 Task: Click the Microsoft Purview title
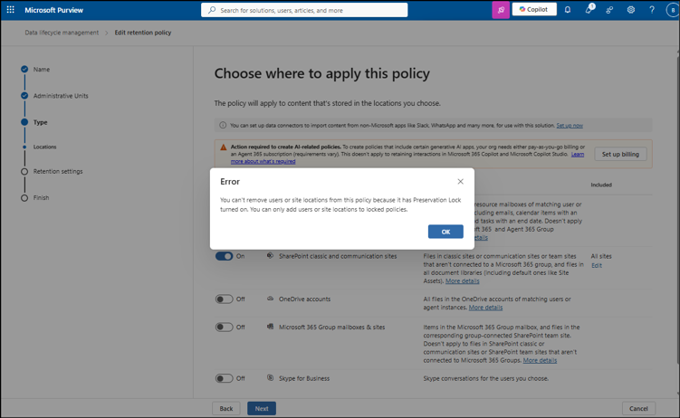(x=53, y=10)
